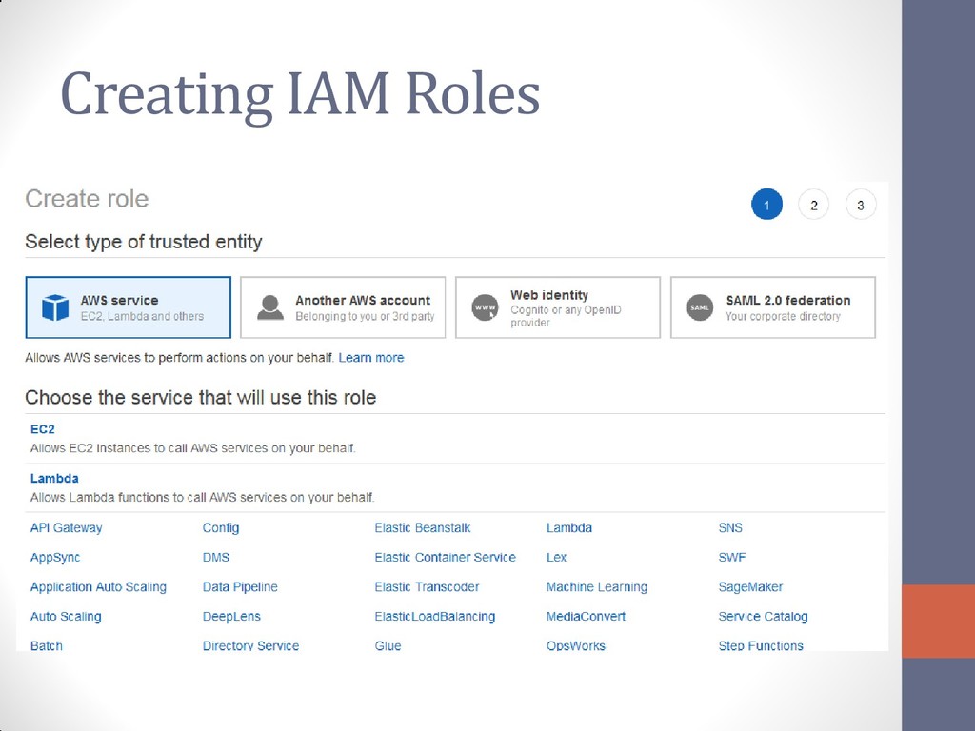The image size is (975, 731).
Task: Jump to step 3 circle
Action: 861,205
